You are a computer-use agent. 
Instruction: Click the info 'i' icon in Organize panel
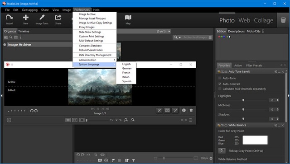(21, 37)
